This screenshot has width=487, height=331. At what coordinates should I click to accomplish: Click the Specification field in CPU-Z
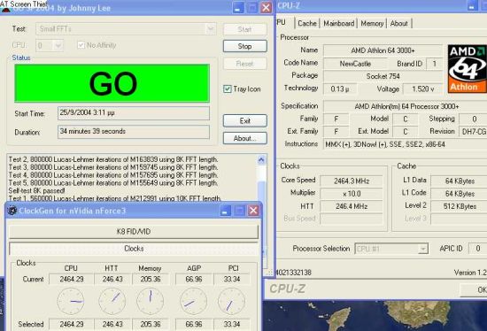pyautogui.click(x=406, y=106)
